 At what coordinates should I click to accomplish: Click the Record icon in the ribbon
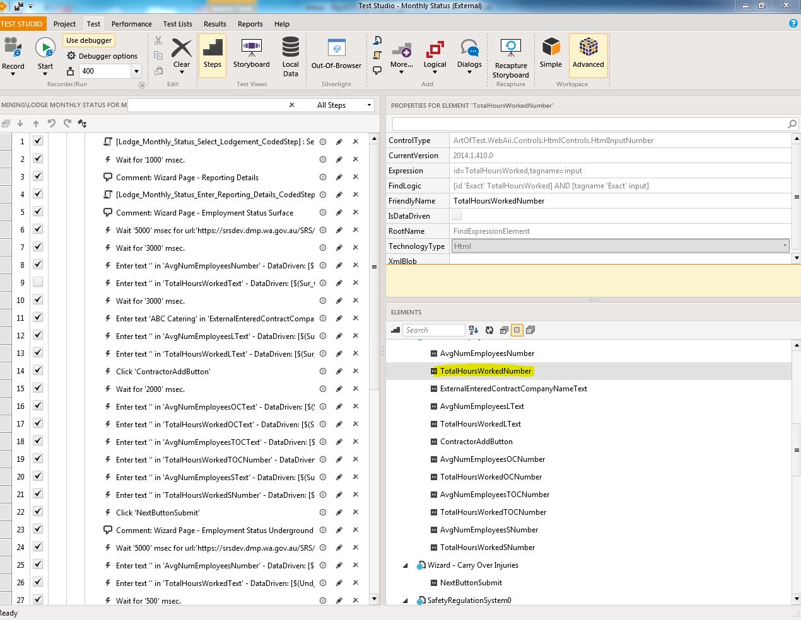point(13,49)
